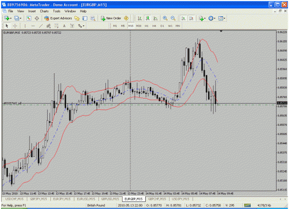Screen dimensions: 289x209
Task: Open the Market Watch window icon
Action: (29, 18)
